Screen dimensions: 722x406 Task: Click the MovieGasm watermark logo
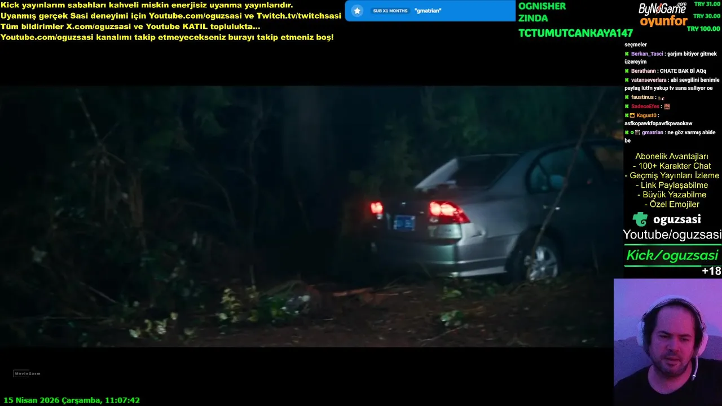tap(27, 373)
